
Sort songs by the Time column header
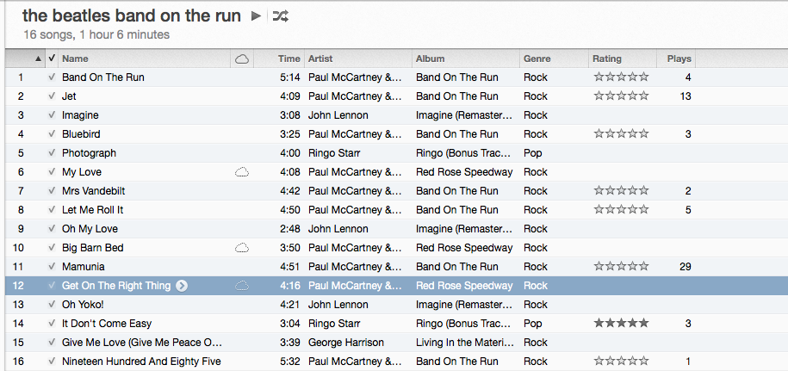tap(279, 59)
